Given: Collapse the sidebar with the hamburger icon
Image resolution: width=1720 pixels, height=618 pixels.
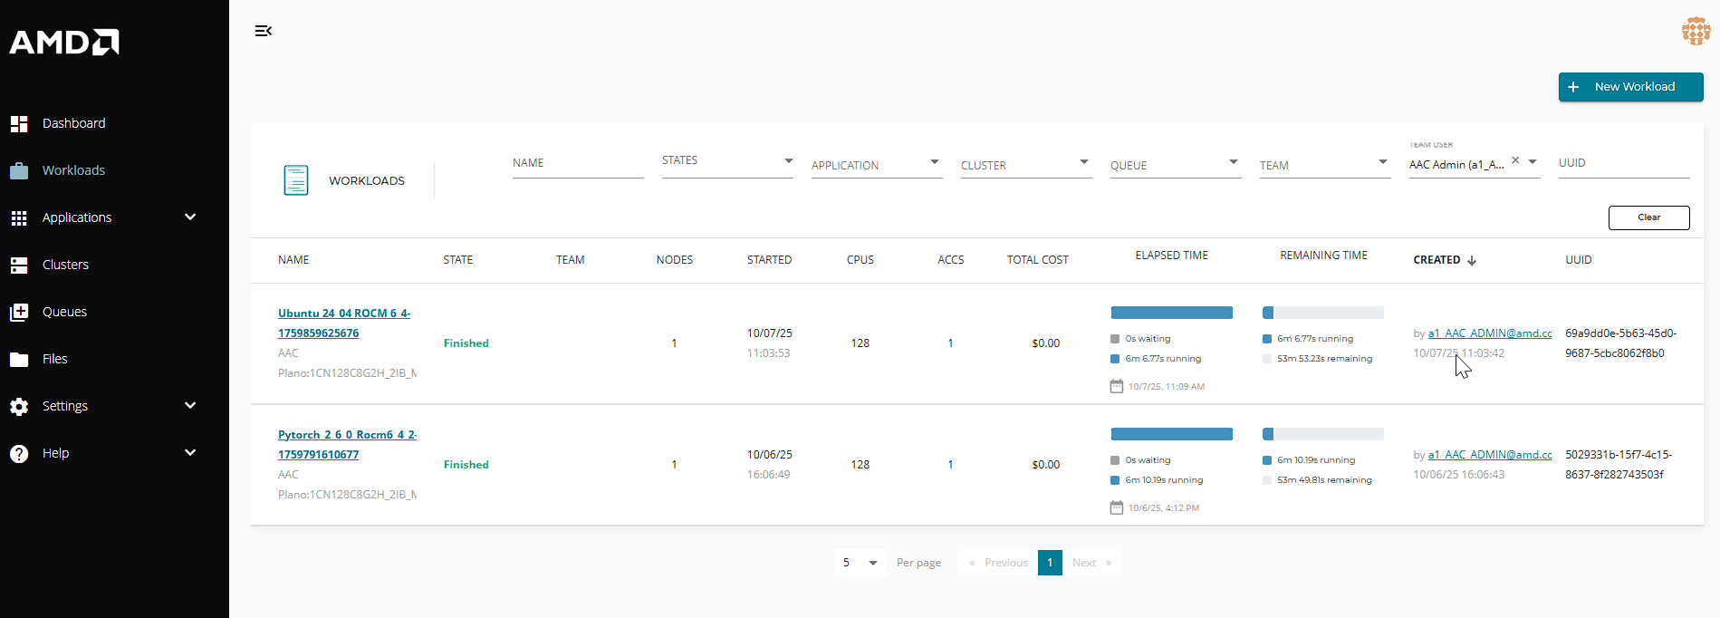Looking at the screenshot, I should click(264, 31).
